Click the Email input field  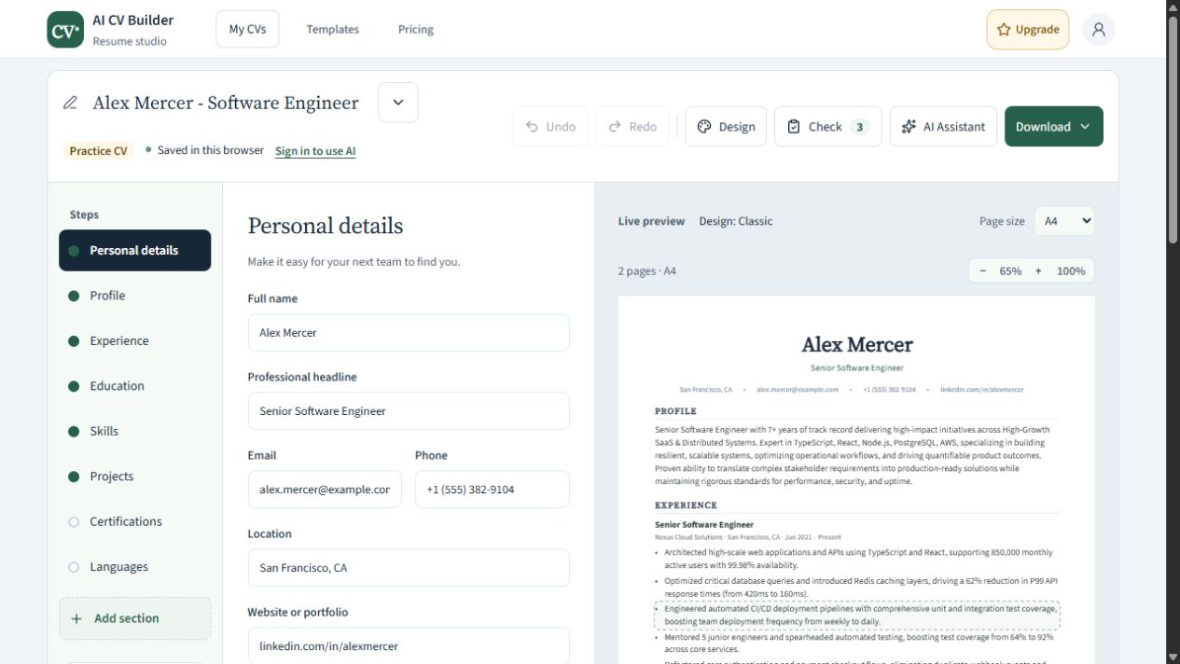tap(325, 490)
